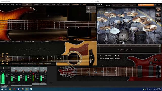Go to next Hellrazer preset arrow
The height and width of the screenshot is (91, 162).
pos(116,56)
